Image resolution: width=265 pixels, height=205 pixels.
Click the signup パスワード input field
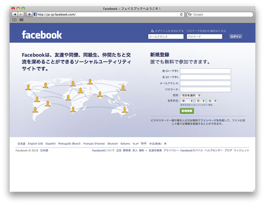(x=205, y=89)
